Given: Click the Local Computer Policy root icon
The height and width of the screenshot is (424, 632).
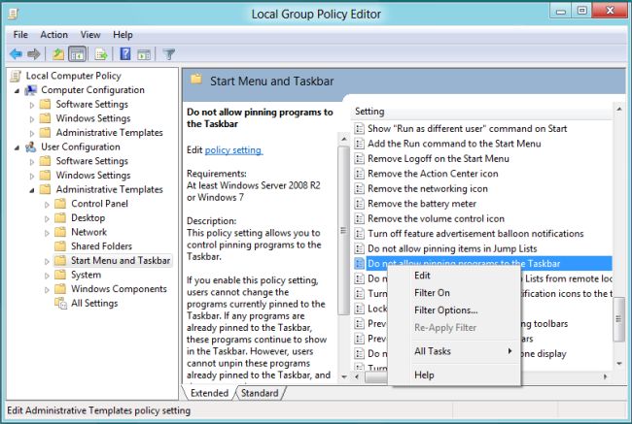Looking at the screenshot, I should (x=16, y=76).
